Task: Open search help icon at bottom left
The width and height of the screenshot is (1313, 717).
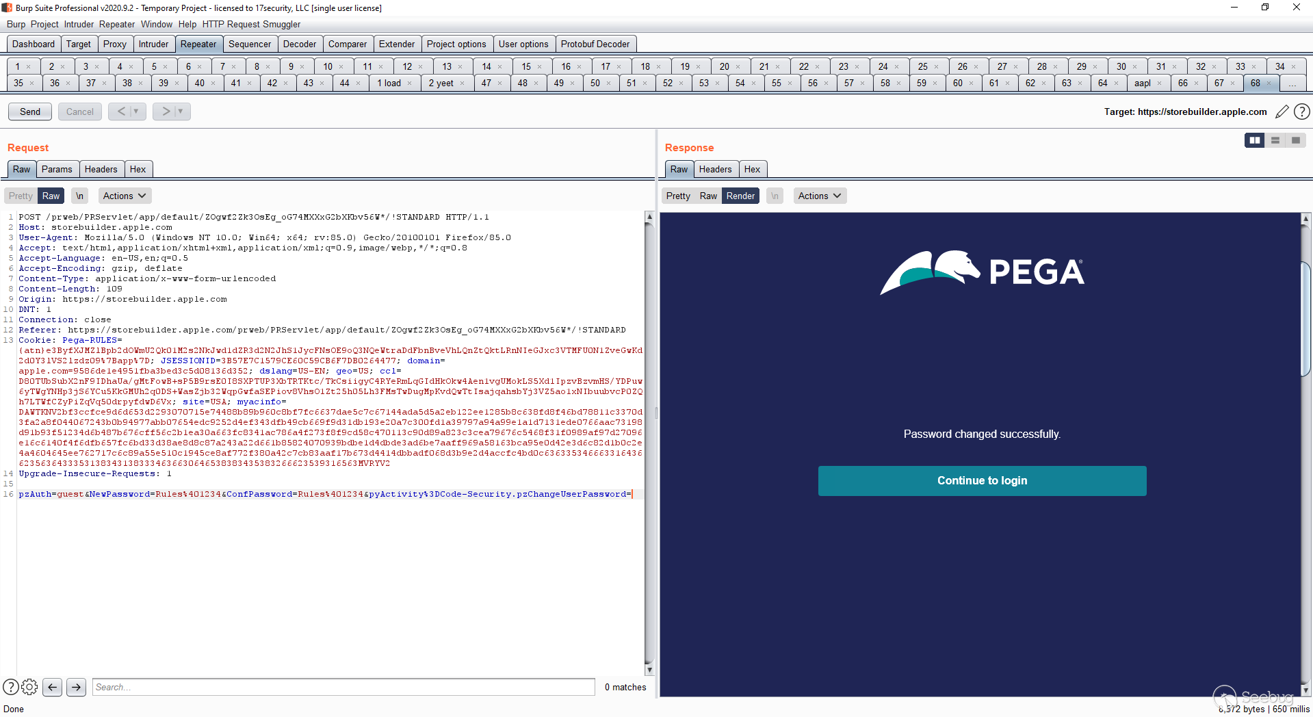Action: (x=11, y=687)
